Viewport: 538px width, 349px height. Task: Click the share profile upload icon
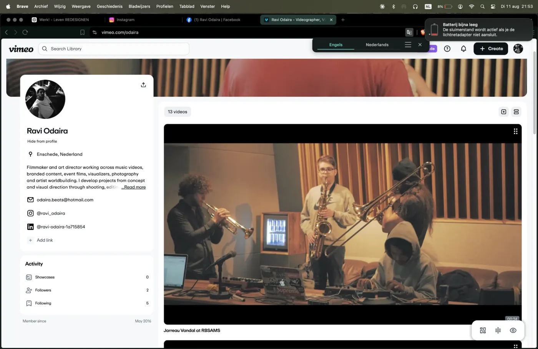143,85
